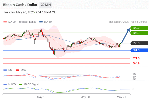149x101 pixels.
Task: Click the 30 MIN timeframe badge
Action: (46, 5)
